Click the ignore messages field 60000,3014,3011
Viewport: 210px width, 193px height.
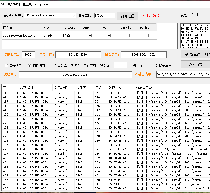tap(76, 75)
